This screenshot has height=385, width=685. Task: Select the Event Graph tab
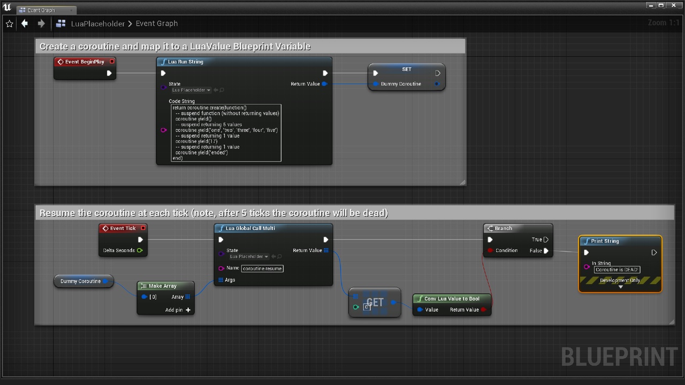(41, 10)
